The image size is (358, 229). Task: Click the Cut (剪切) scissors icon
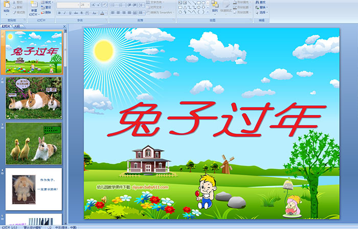tap(14, 2)
